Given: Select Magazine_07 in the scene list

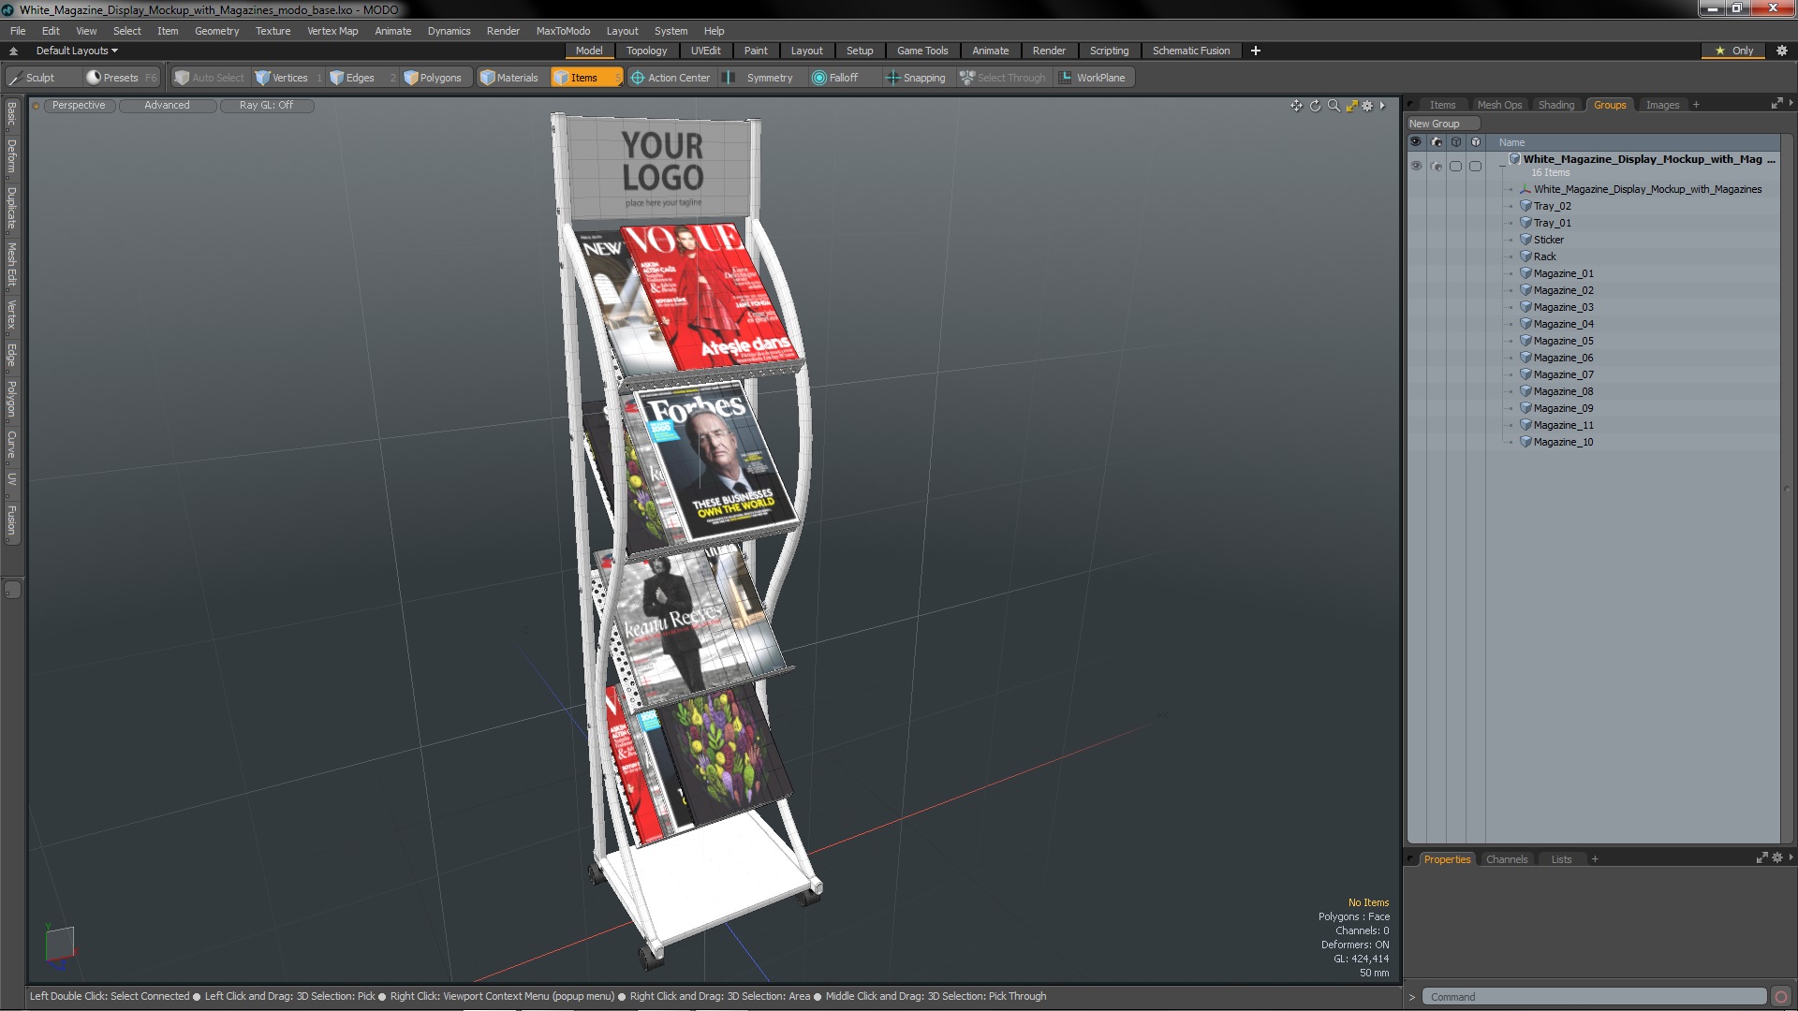Looking at the screenshot, I should (x=1561, y=373).
